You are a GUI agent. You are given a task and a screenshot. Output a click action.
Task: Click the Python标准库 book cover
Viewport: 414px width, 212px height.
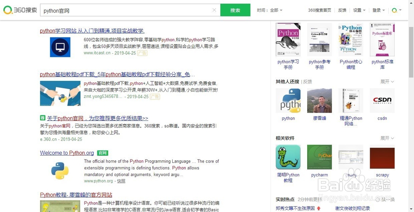tap(382, 40)
